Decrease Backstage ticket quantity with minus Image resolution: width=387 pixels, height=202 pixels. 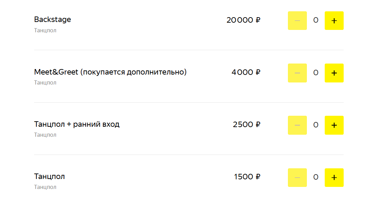pos(297,21)
